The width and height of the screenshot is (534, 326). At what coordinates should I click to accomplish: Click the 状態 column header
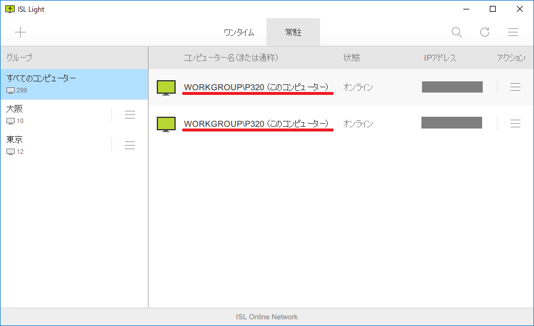click(x=351, y=58)
